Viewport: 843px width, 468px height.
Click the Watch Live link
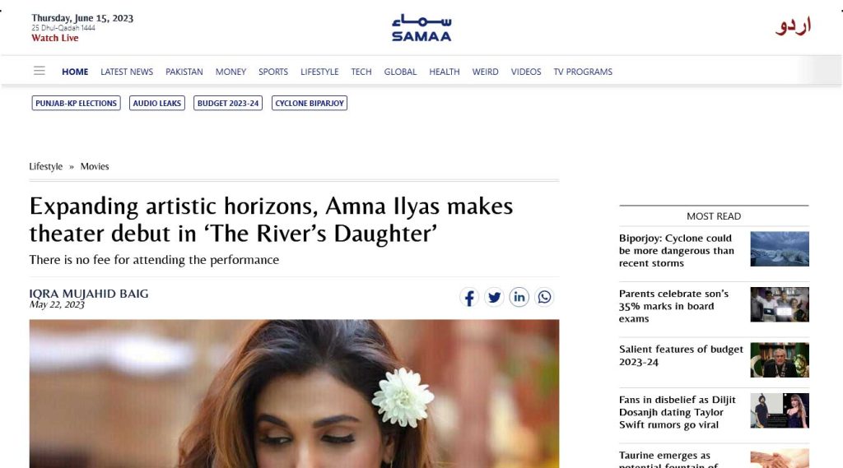pos(55,38)
